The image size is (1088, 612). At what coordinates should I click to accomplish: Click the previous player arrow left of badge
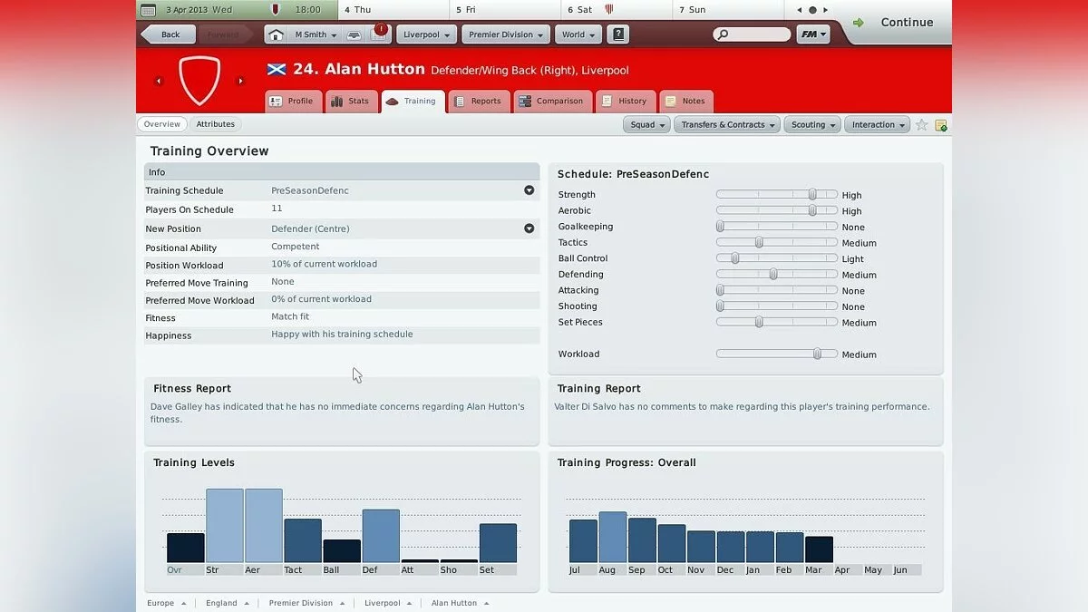[159, 81]
